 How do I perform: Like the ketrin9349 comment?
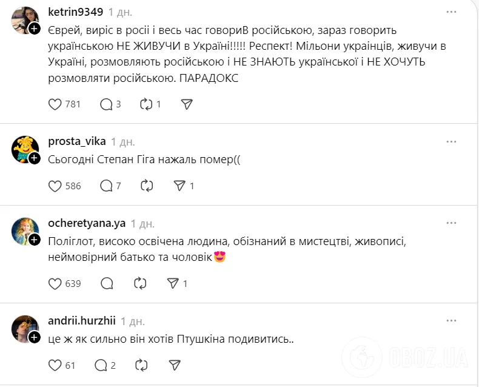click(55, 104)
